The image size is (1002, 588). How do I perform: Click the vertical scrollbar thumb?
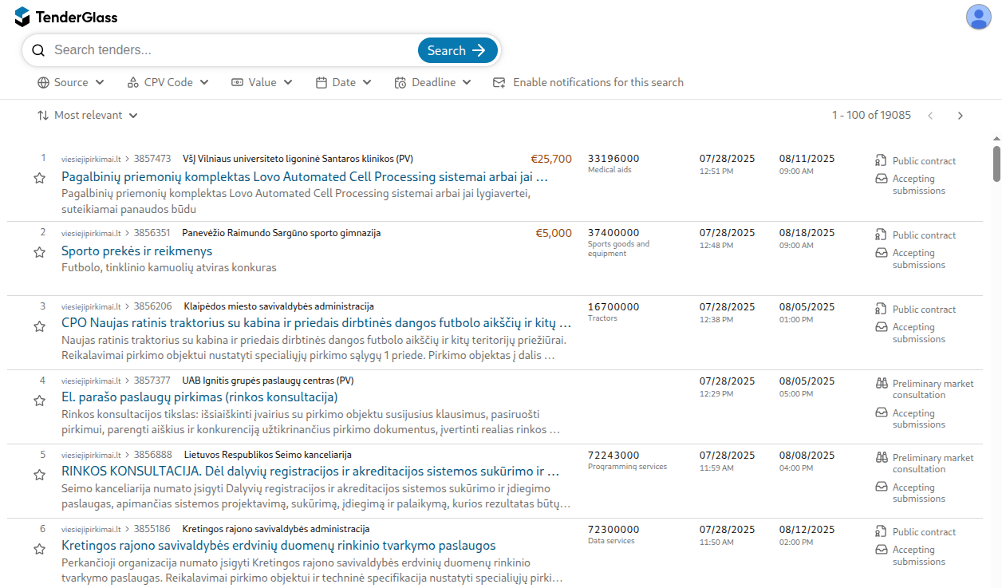click(996, 164)
